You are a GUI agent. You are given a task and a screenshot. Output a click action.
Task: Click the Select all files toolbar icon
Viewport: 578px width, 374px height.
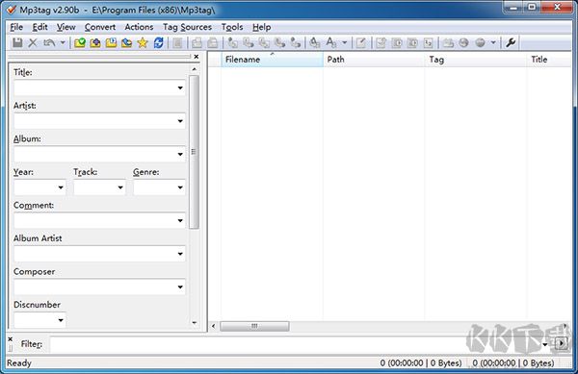point(177,42)
